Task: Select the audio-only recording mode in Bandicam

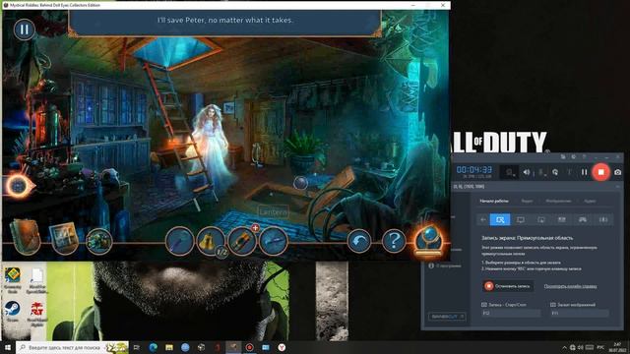Action: (603, 219)
